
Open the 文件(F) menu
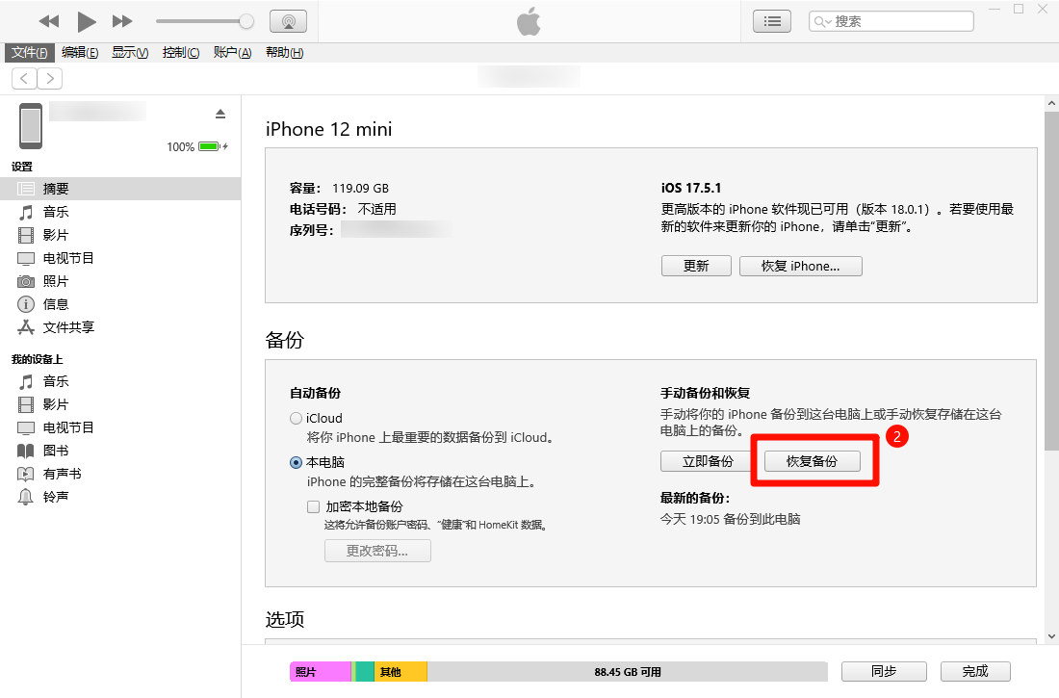(29, 53)
